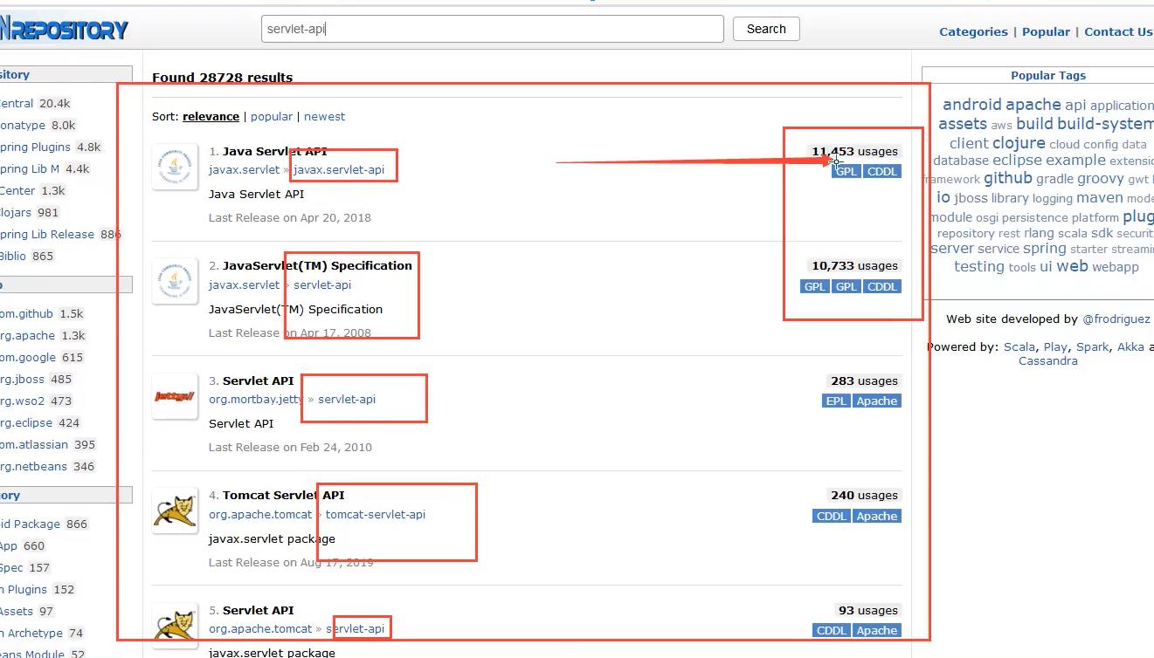Click the clojure popular tag

(x=1019, y=143)
